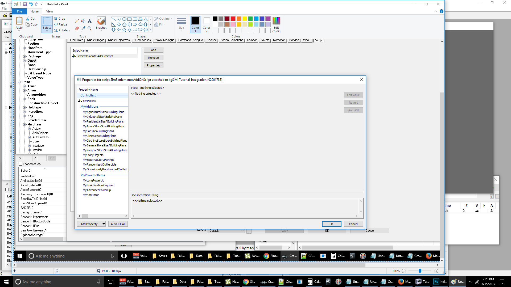Open the Brushes dropdown arrow
The width and height of the screenshot is (511, 287).
[x=101, y=31]
